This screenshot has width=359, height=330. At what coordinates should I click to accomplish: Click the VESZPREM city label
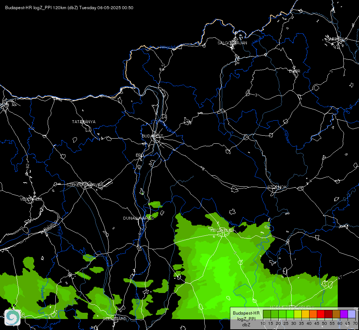pyautogui.click(x=31, y=199)
